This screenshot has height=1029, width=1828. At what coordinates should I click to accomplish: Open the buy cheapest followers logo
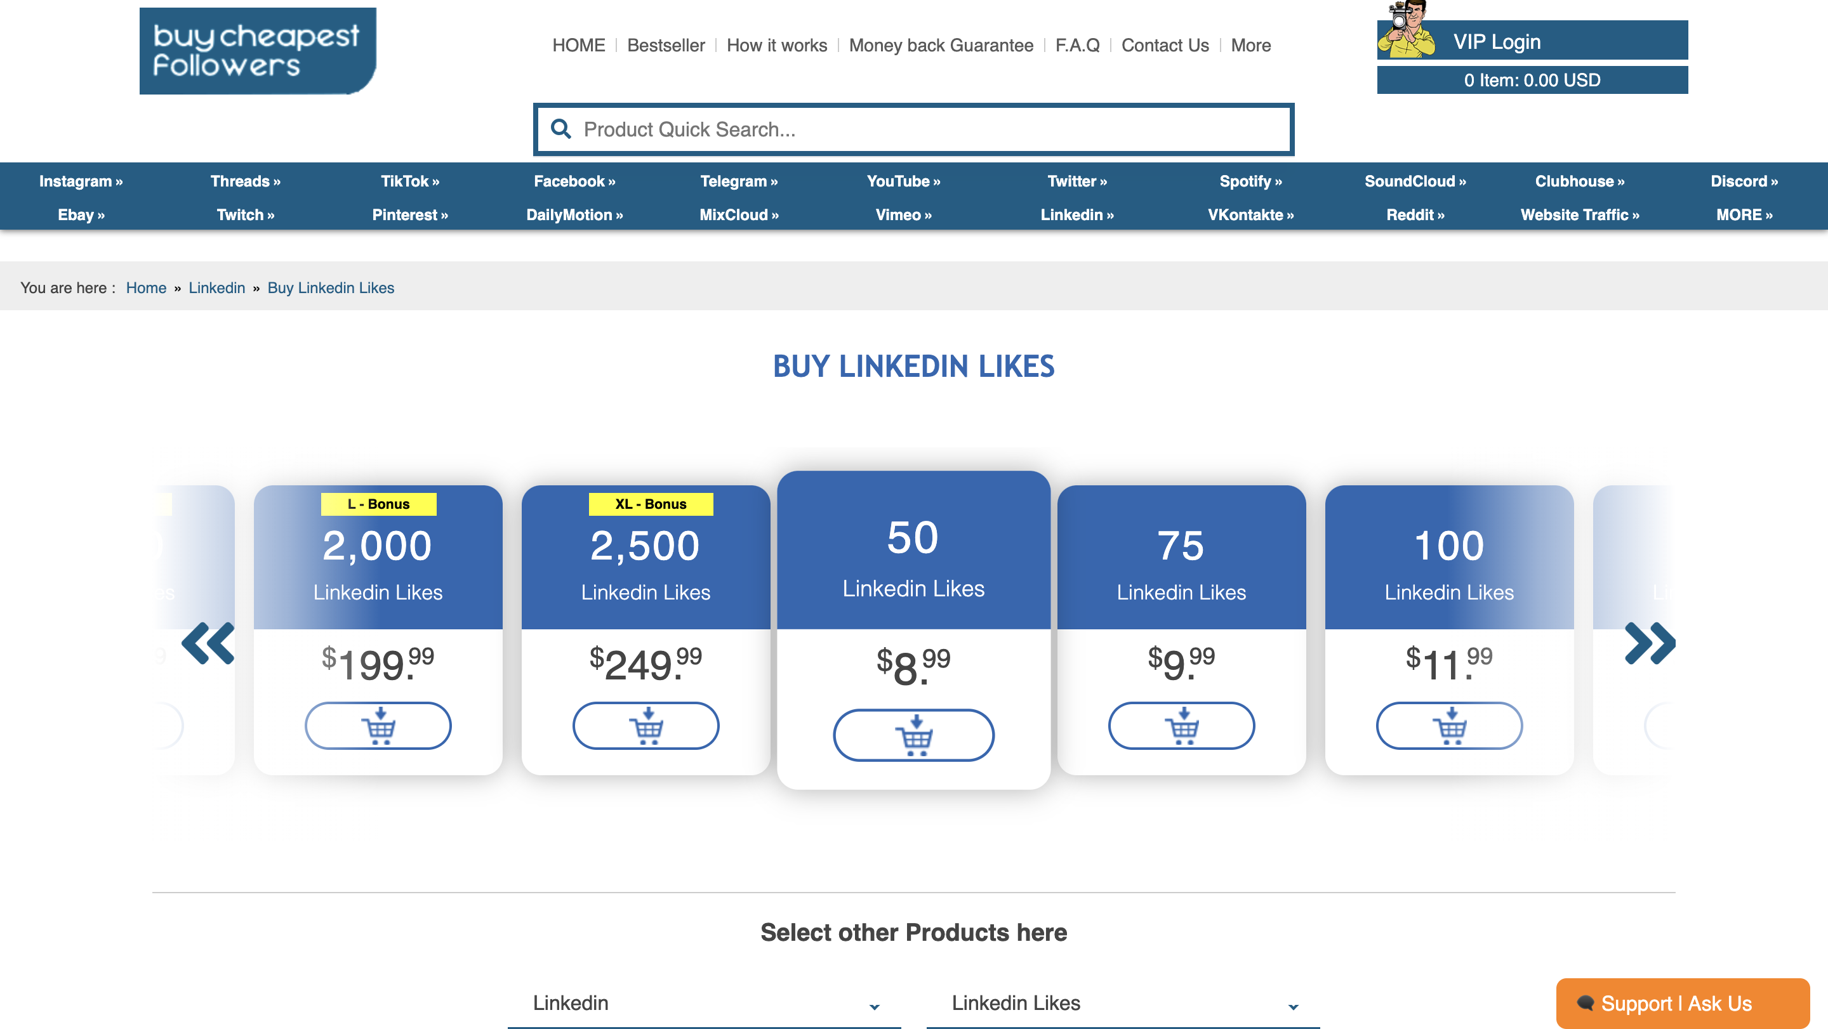pyautogui.click(x=258, y=50)
